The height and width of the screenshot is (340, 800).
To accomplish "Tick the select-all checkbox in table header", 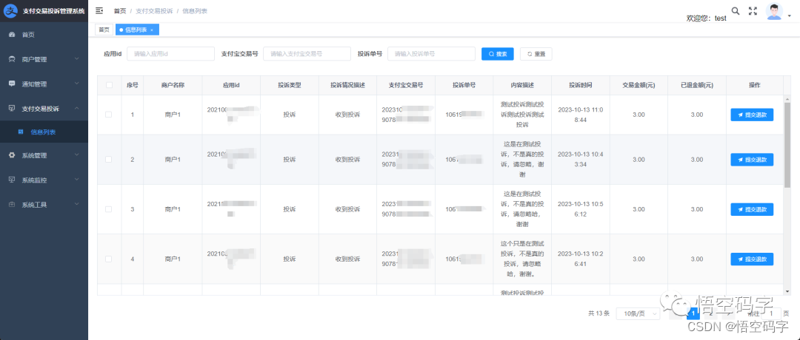I will tap(109, 85).
